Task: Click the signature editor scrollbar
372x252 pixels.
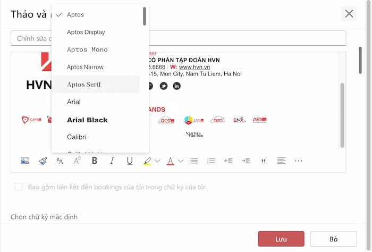Action: pos(342,115)
